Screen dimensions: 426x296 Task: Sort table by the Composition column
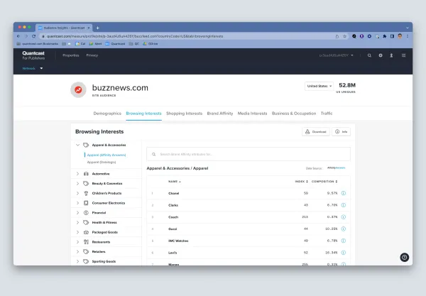tap(324, 182)
